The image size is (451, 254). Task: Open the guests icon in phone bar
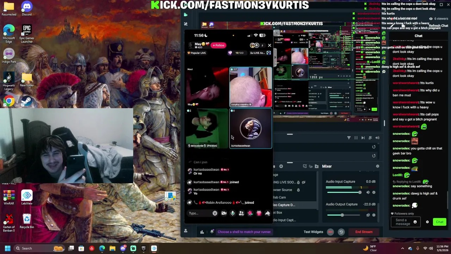241,213
